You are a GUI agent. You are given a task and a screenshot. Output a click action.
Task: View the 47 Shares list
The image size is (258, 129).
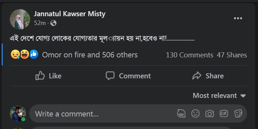coord(232,55)
